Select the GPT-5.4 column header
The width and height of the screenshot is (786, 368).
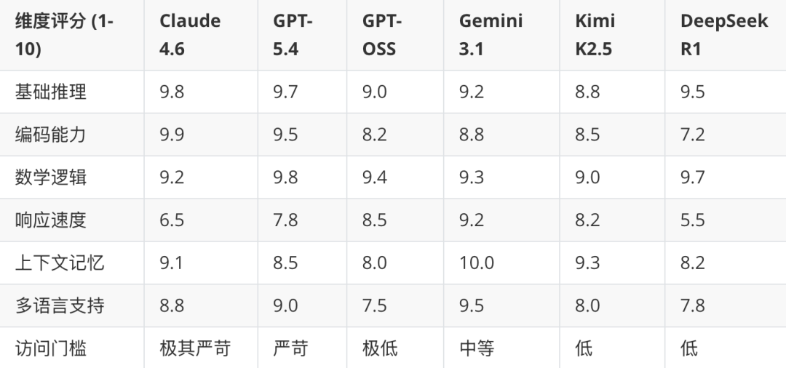click(302, 35)
